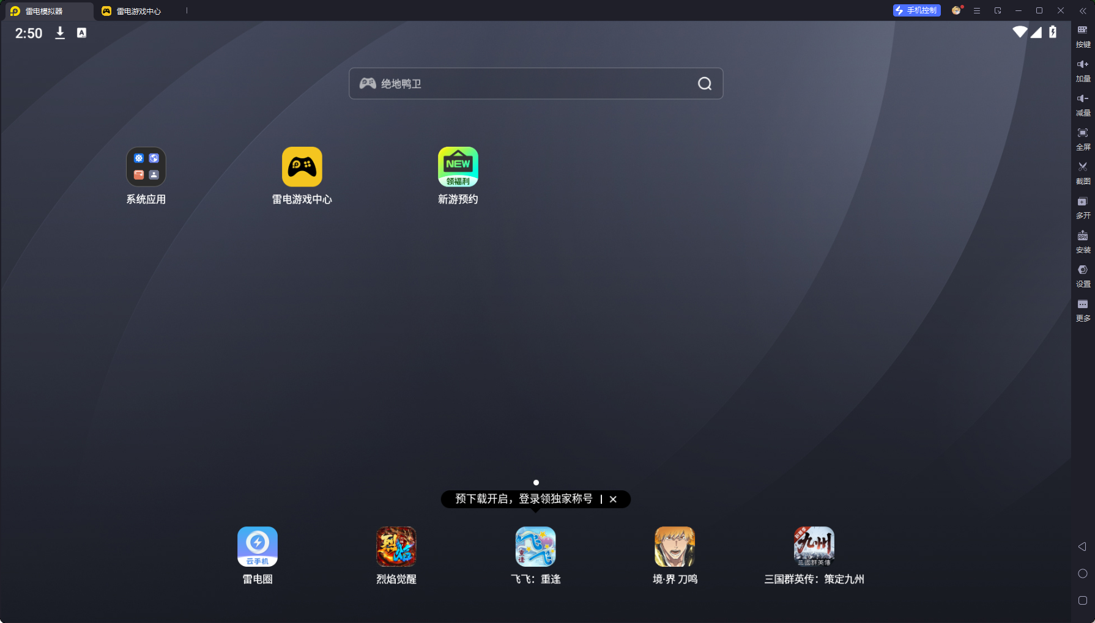Screen dimensions: 1095x623
Task: Decrease volume with the 减量 button
Action: [1083, 105]
